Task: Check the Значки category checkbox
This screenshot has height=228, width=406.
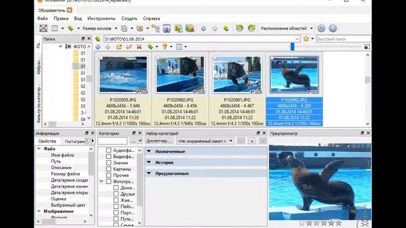Action: click(108, 163)
